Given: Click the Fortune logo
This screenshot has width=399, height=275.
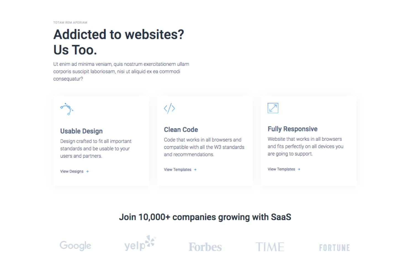Looking at the screenshot, I should point(334,248).
